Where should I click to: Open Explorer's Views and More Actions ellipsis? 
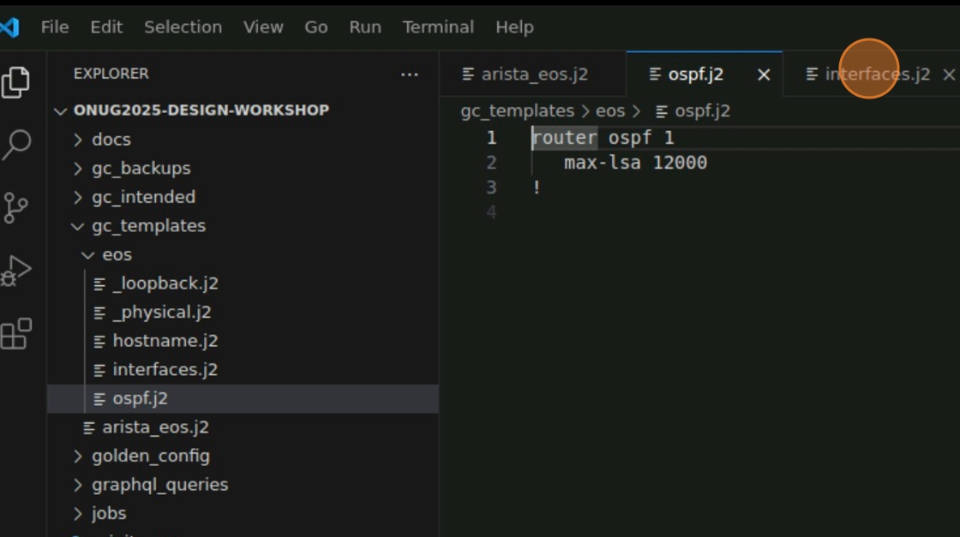410,75
